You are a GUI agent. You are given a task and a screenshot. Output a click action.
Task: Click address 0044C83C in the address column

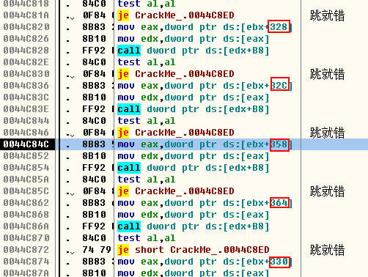coord(26,97)
